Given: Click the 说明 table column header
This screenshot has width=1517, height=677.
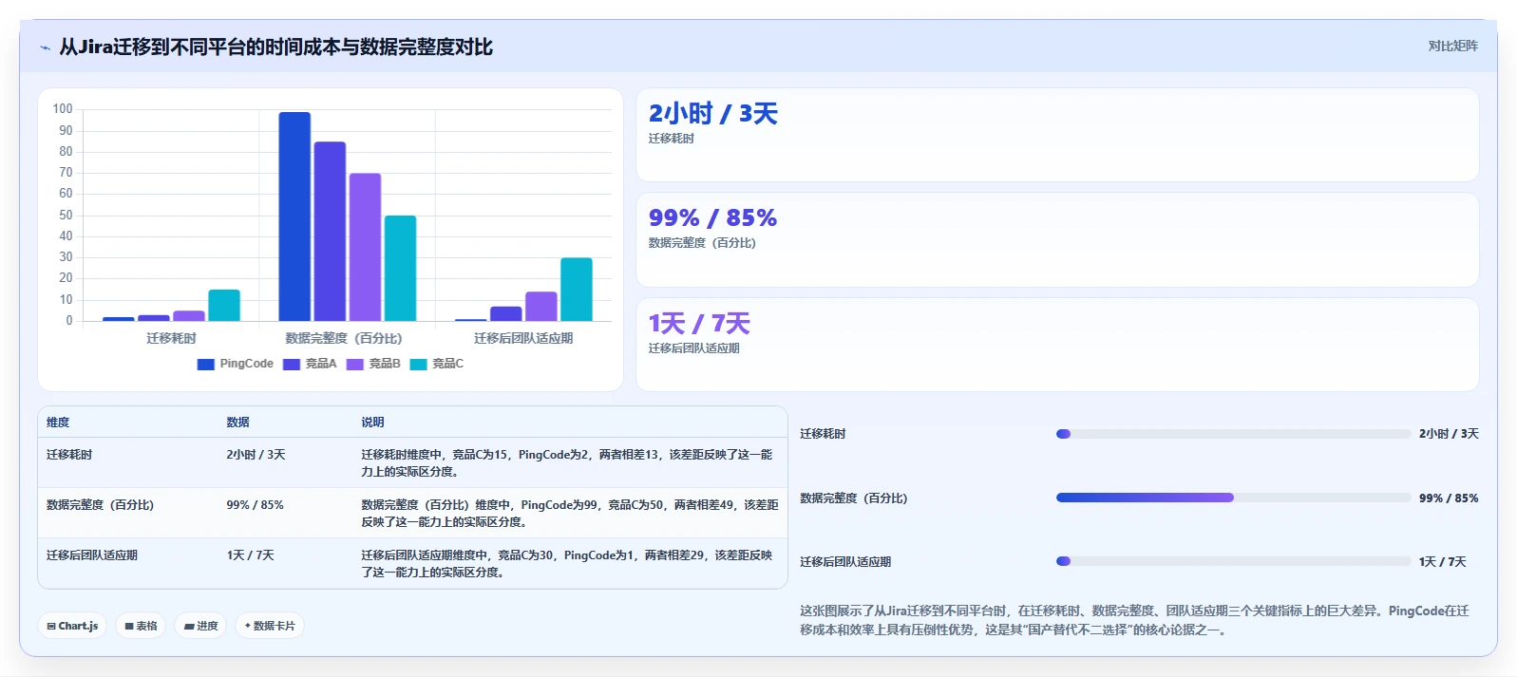Looking at the screenshot, I should (372, 423).
